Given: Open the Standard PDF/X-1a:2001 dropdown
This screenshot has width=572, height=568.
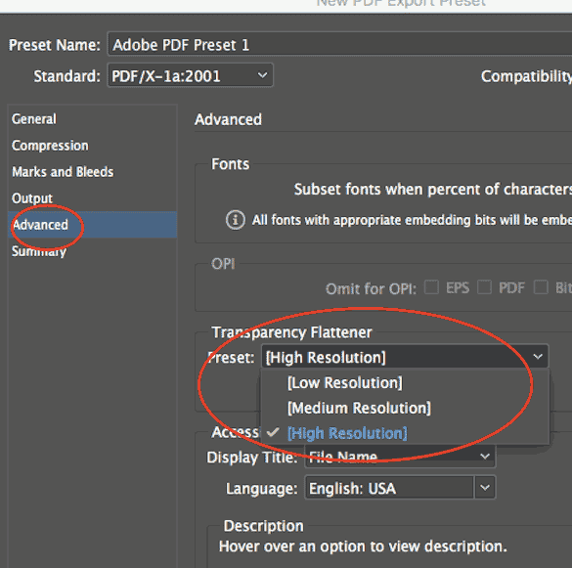Looking at the screenshot, I should pyautogui.click(x=190, y=75).
